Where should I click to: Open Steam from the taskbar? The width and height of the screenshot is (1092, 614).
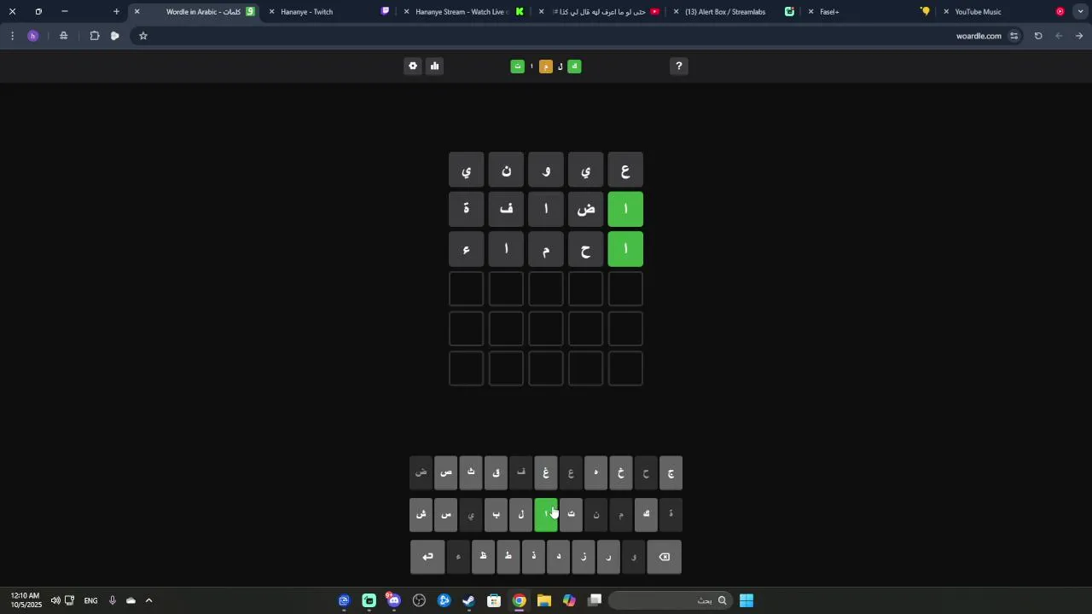(468, 600)
